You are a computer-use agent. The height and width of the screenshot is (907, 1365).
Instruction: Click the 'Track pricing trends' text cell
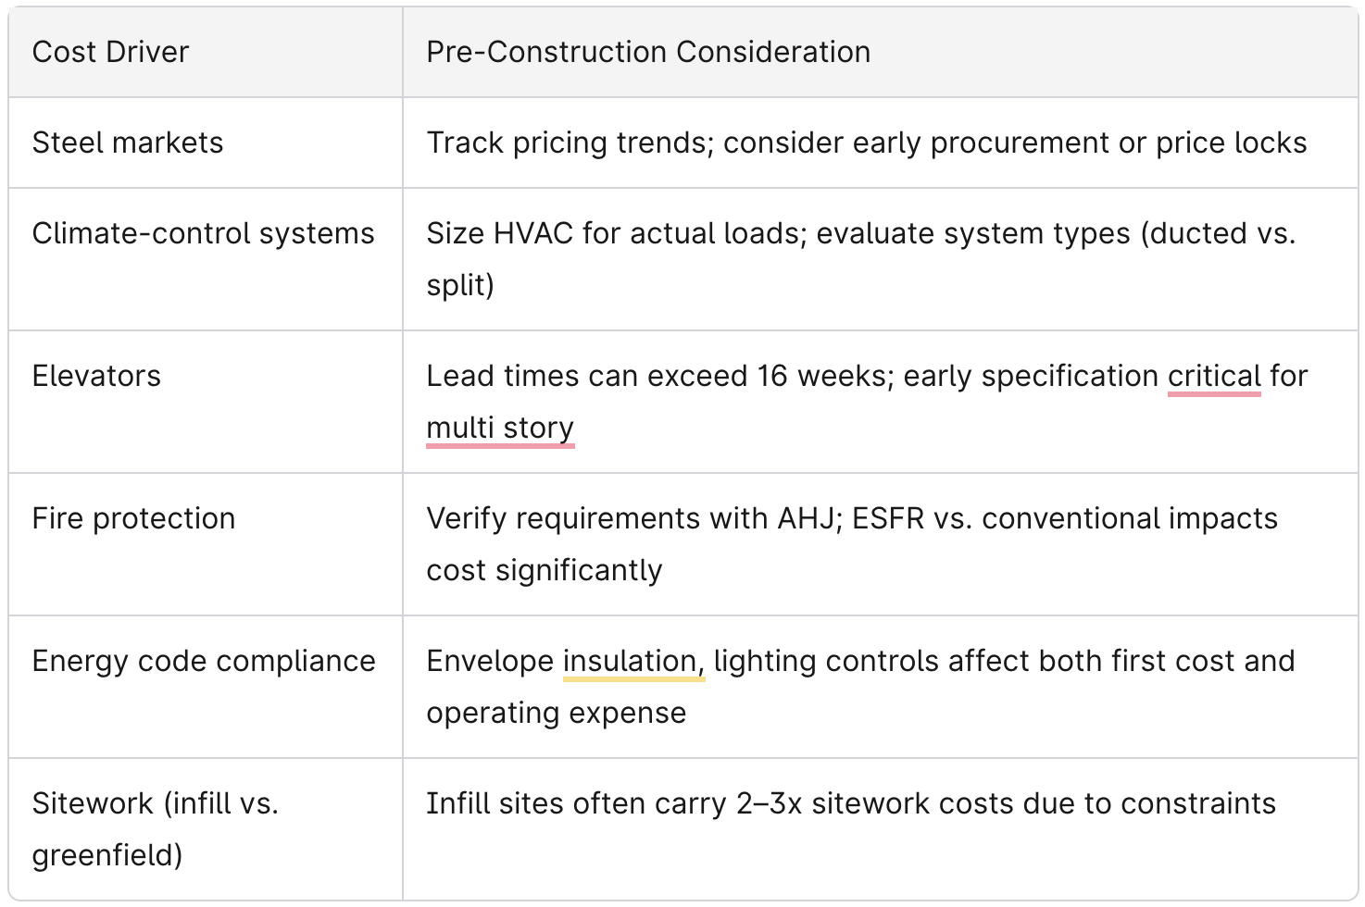tap(866, 143)
